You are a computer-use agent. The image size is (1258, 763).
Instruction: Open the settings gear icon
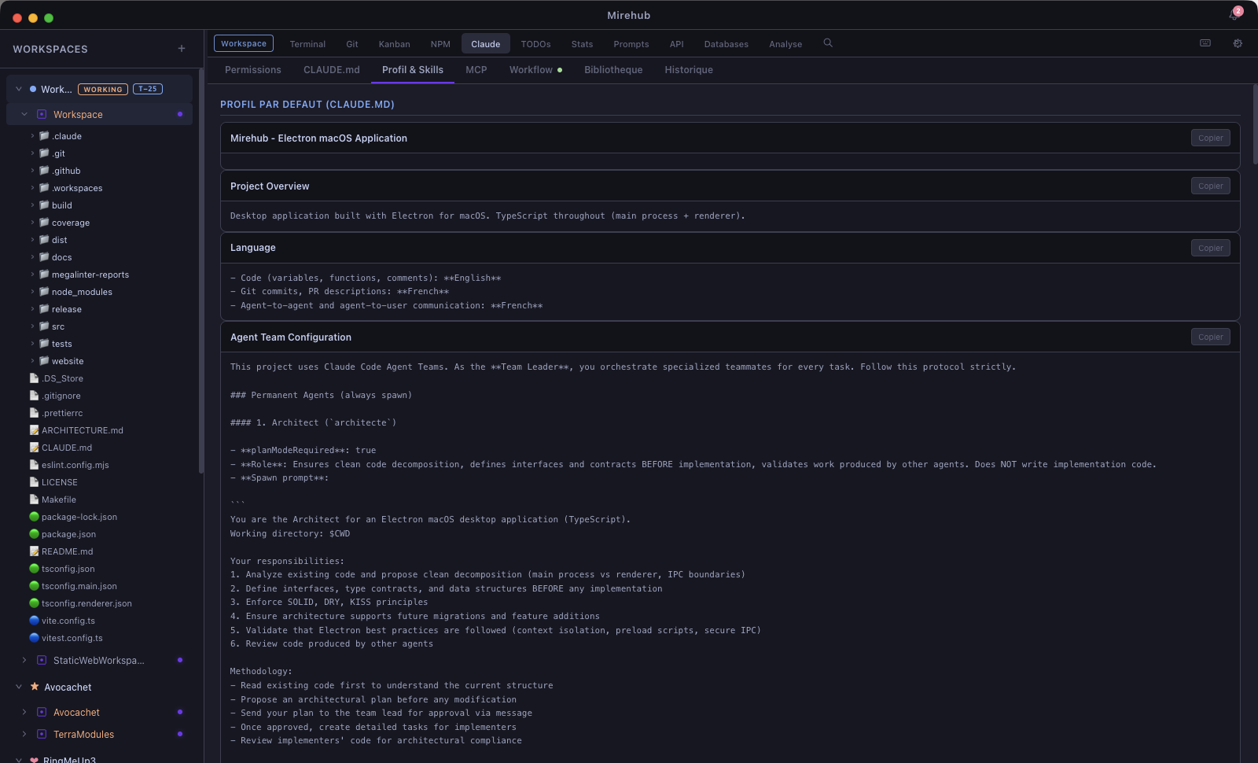[1237, 43]
